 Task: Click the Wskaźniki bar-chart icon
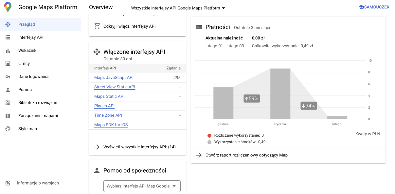click(8, 50)
